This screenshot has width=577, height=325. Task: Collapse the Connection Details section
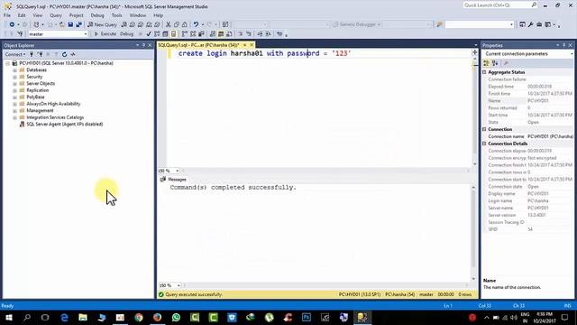tap(484, 144)
